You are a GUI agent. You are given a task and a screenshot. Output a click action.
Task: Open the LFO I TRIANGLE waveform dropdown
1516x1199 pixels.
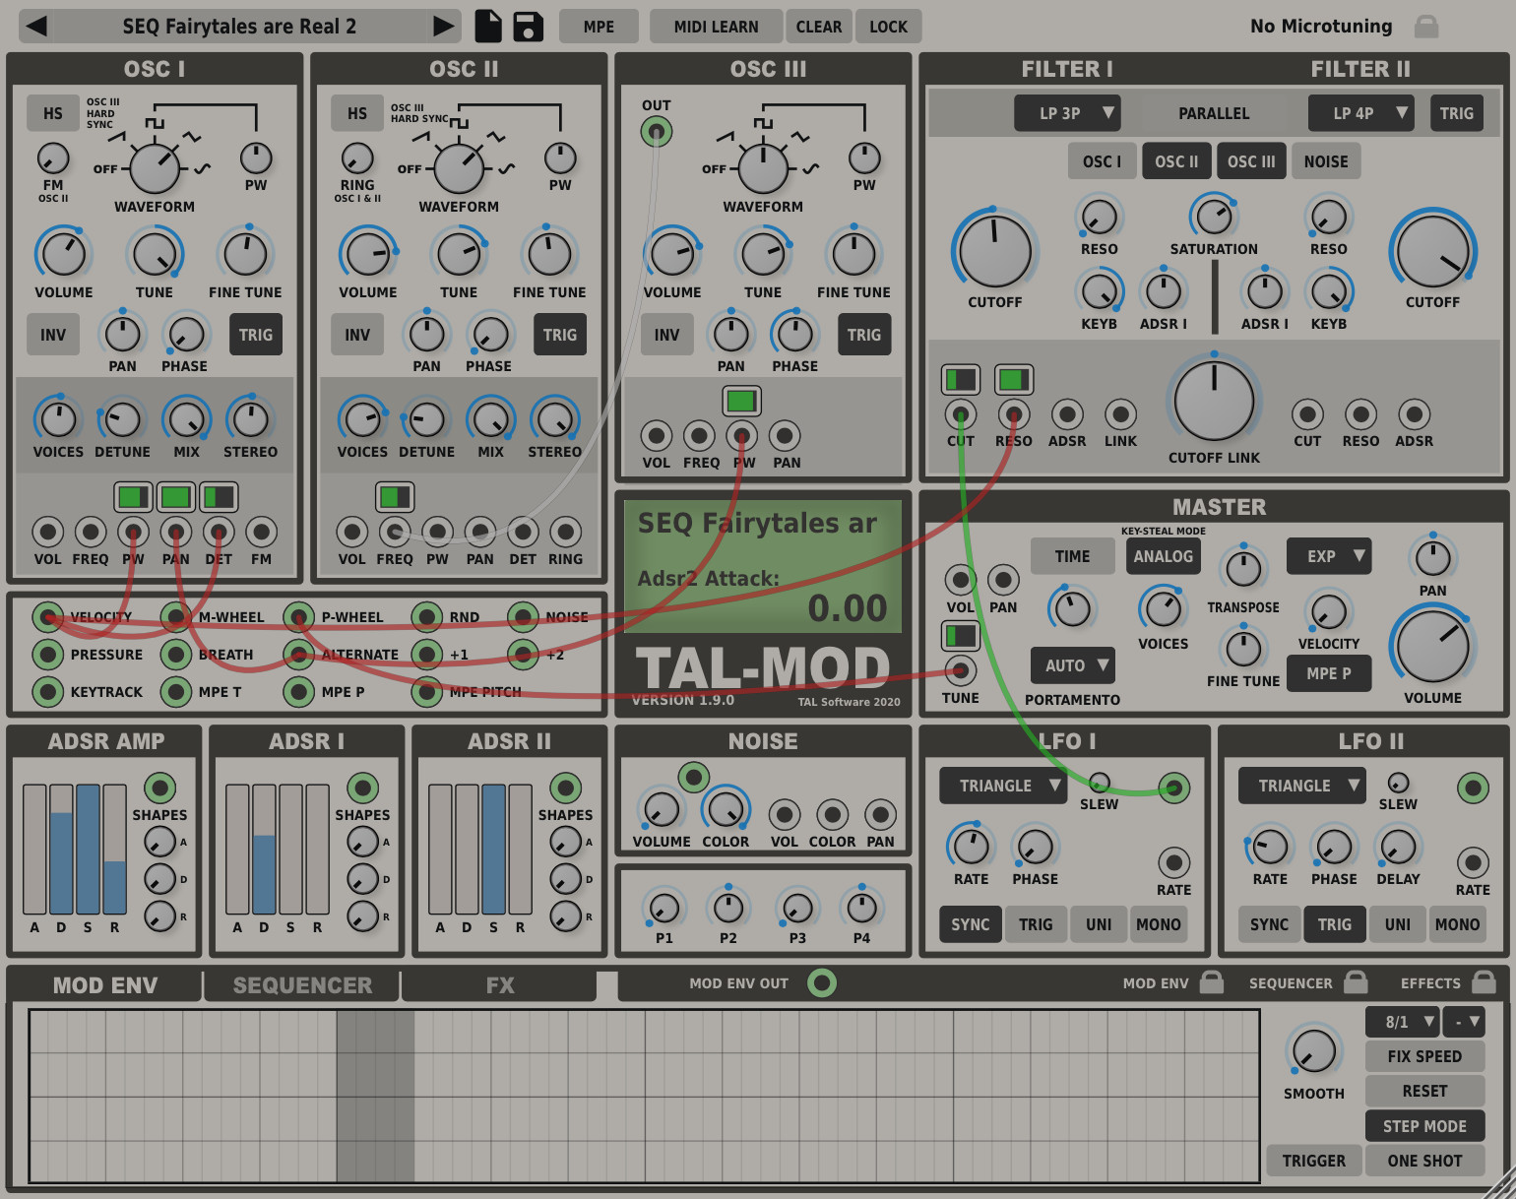point(1002,786)
